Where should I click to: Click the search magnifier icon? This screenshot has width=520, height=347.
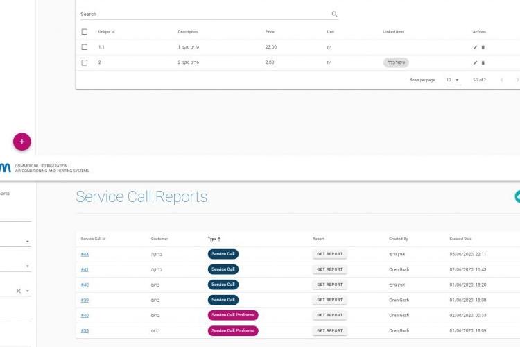click(334, 14)
